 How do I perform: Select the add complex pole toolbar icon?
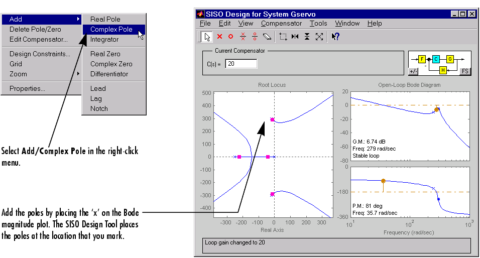click(x=243, y=37)
